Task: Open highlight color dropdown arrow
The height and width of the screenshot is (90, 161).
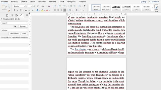Action: (45, 10)
